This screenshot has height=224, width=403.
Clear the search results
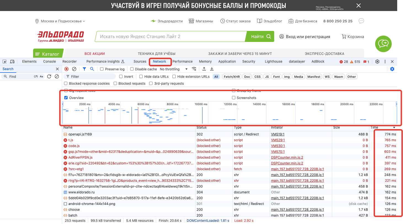57,76
